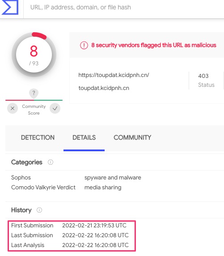Click the community score question mark marker

pyautogui.click(x=34, y=94)
